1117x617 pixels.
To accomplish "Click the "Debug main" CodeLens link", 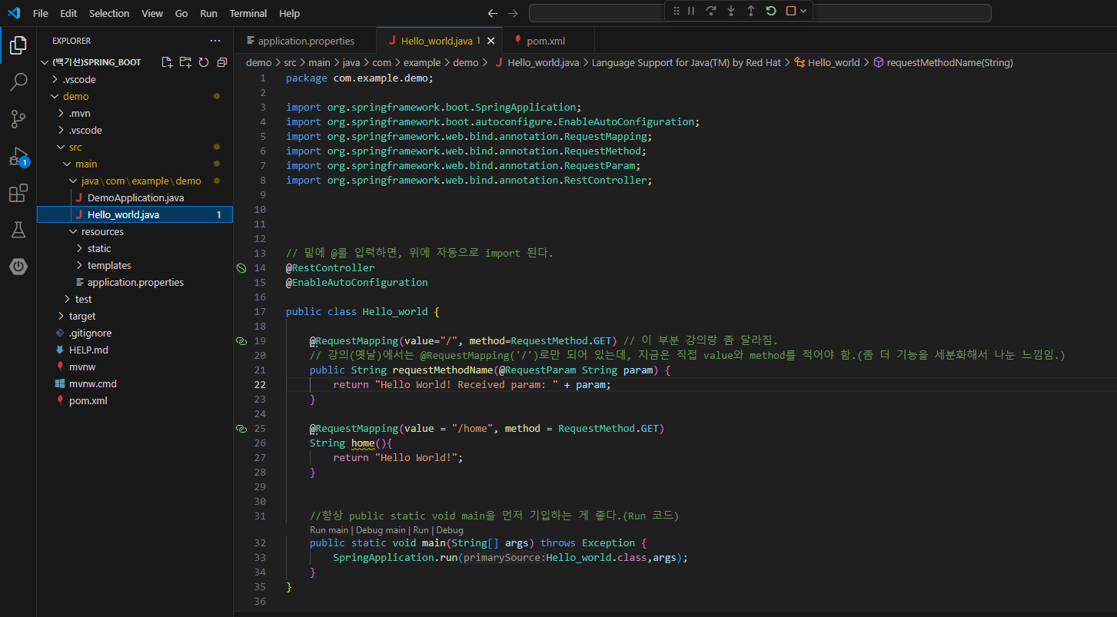I will tap(381, 530).
